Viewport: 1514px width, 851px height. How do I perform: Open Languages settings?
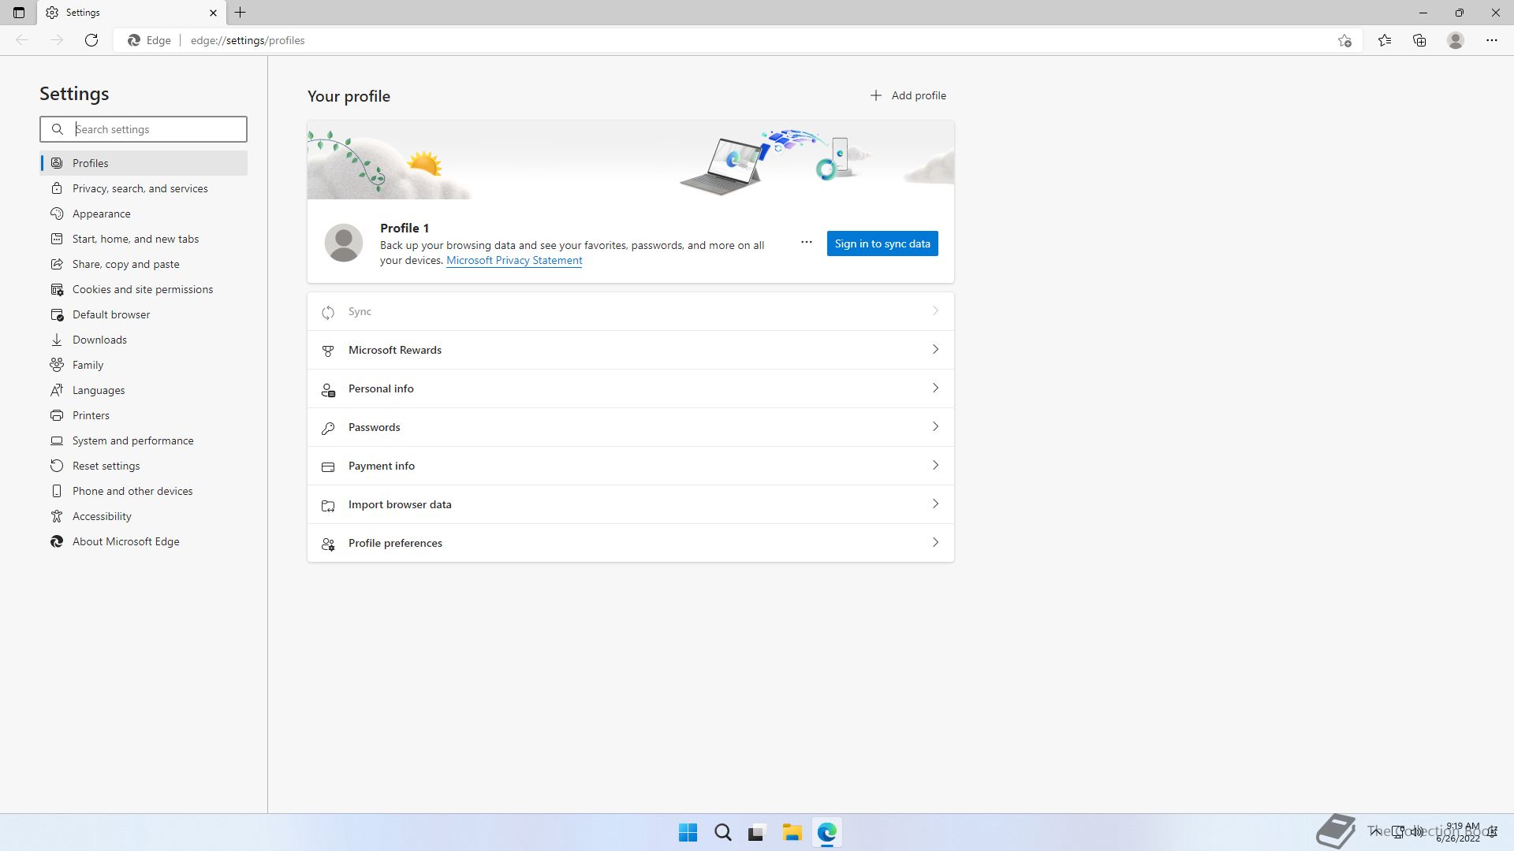(144, 390)
